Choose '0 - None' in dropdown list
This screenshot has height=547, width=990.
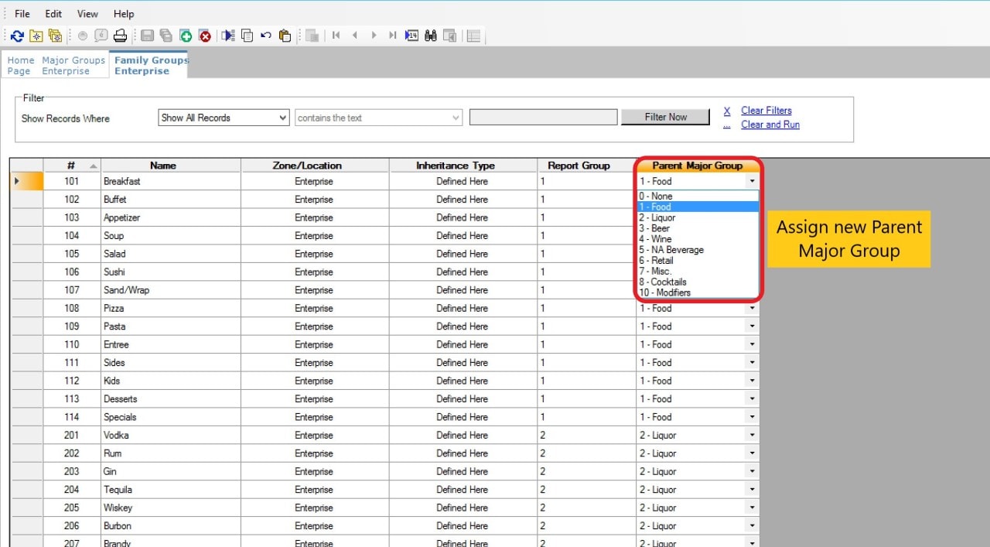698,197
